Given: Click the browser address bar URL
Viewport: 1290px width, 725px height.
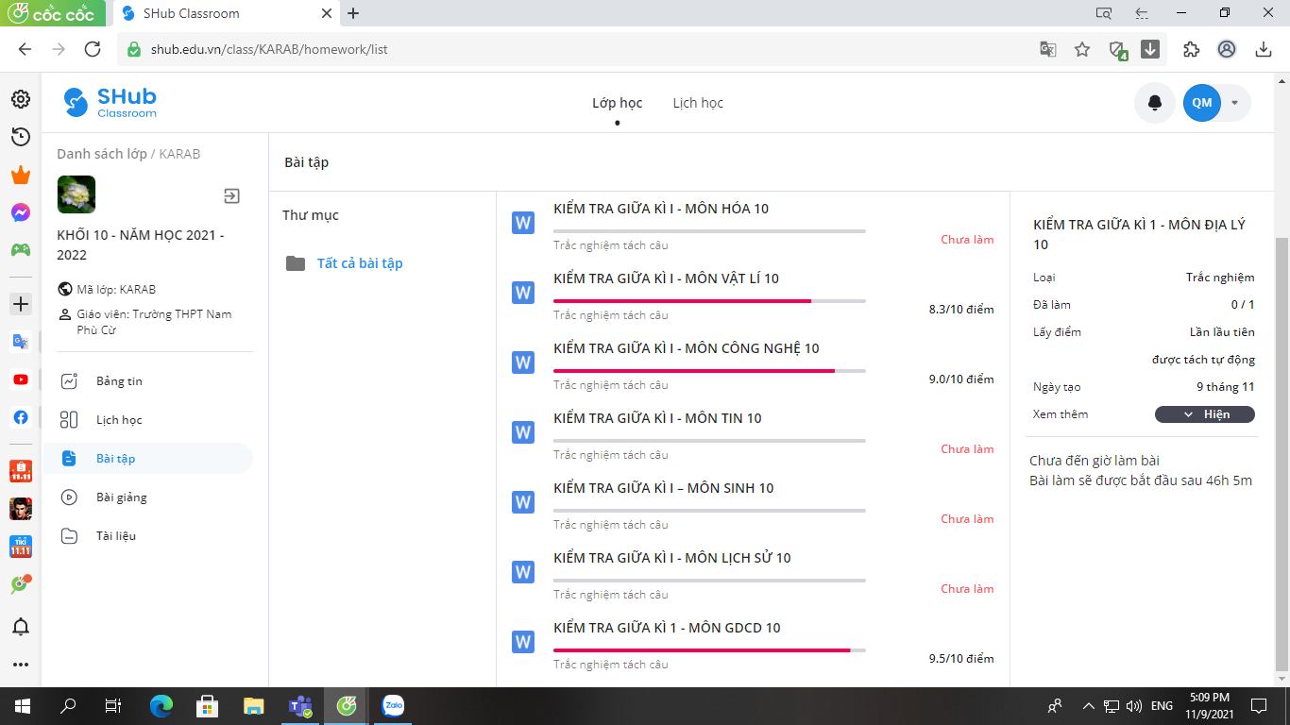Looking at the screenshot, I should point(269,49).
